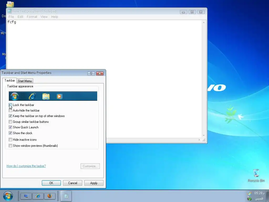Close the Taskbar Properties dialog

(x=100, y=73)
